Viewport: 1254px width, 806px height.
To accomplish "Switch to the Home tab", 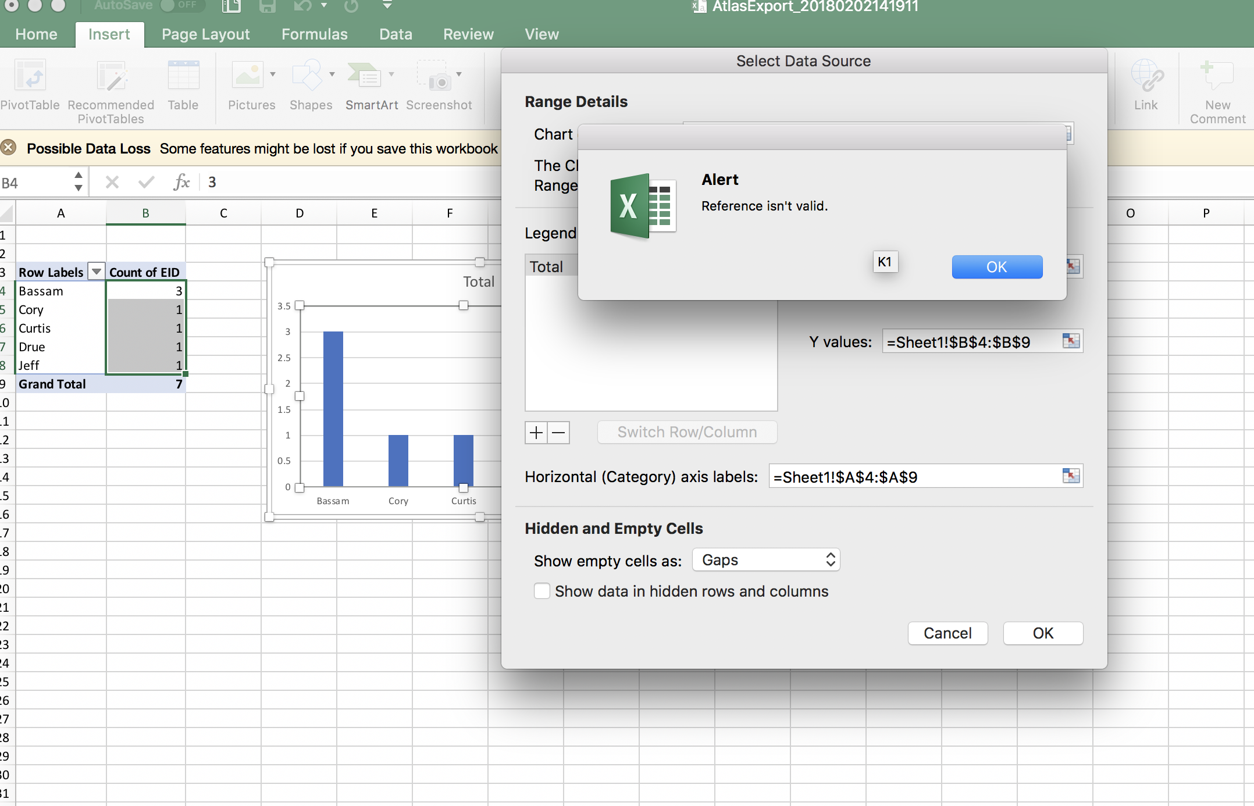I will (x=36, y=34).
